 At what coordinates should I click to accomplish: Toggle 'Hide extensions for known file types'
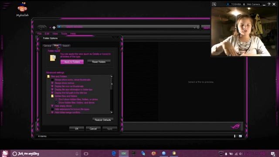(52, 109)
